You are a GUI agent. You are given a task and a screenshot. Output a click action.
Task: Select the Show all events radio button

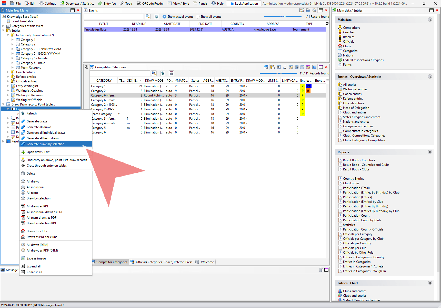pos(197,17)
